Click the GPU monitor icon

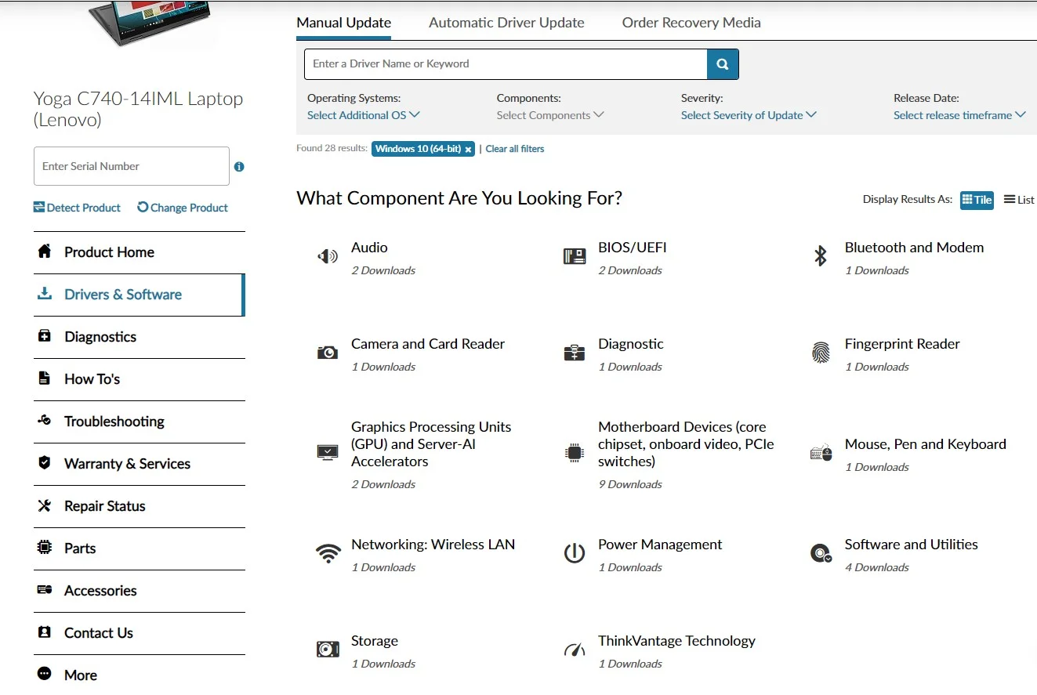click(x=328, y=452)
